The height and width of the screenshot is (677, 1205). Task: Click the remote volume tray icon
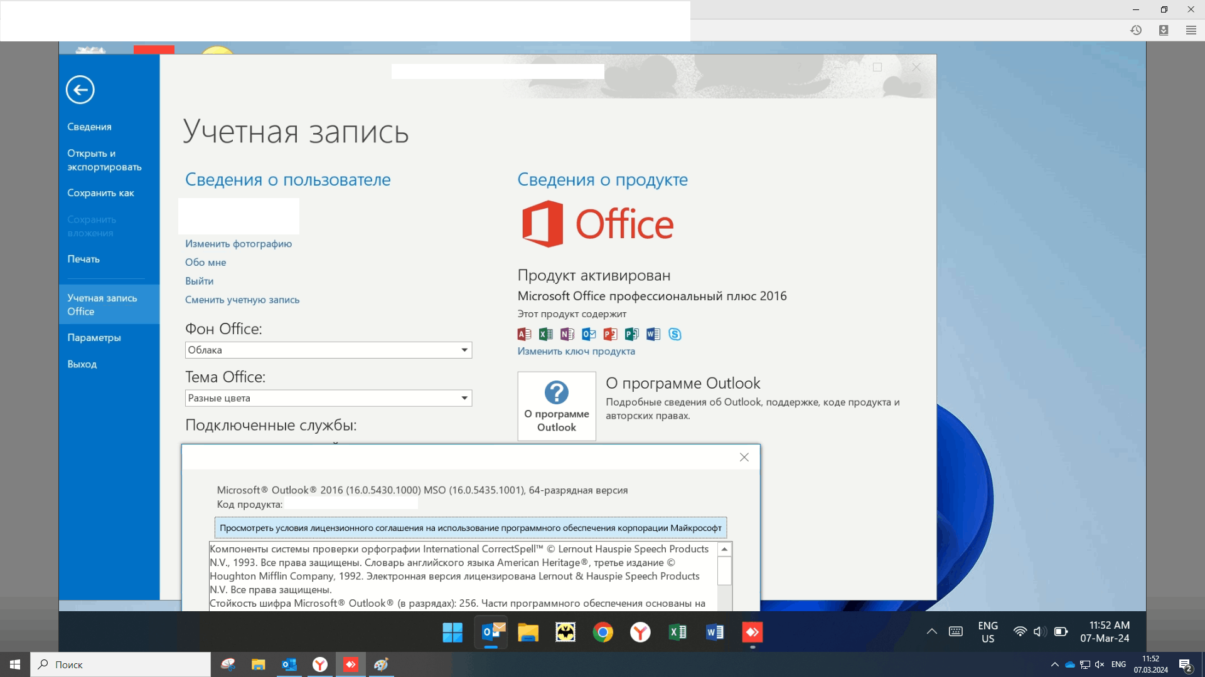[1040, 632]
